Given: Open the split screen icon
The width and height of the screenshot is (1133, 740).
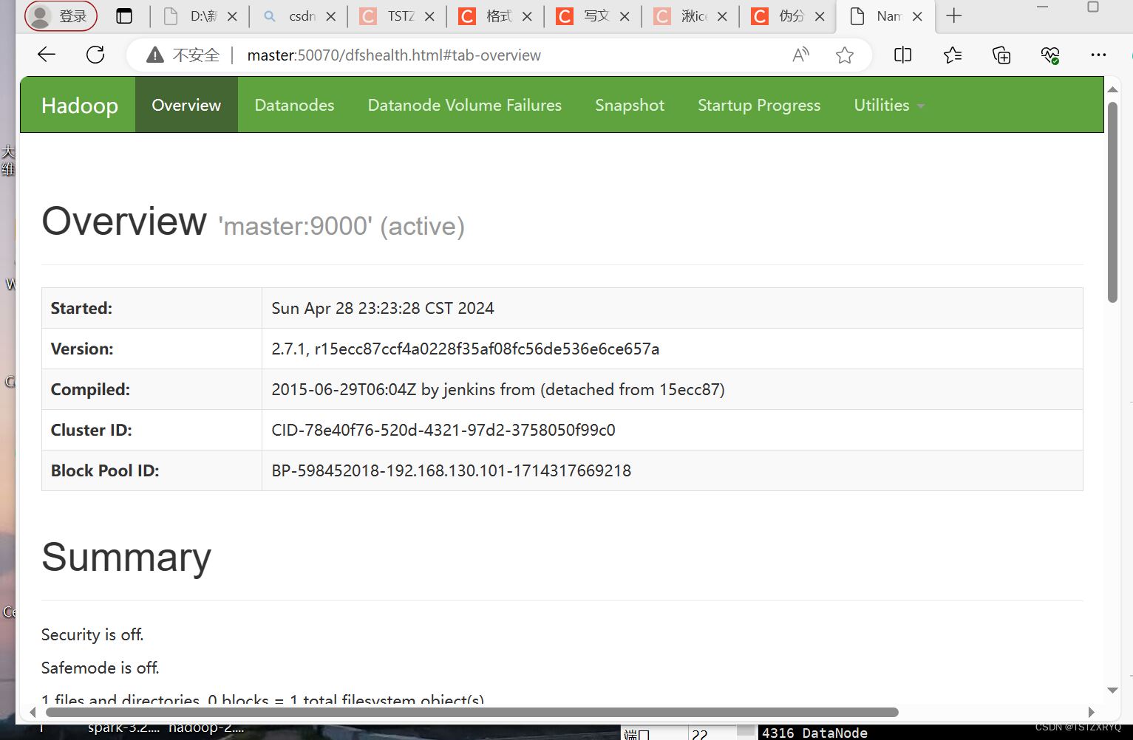Looking at the screenshot, I should 903,55.
